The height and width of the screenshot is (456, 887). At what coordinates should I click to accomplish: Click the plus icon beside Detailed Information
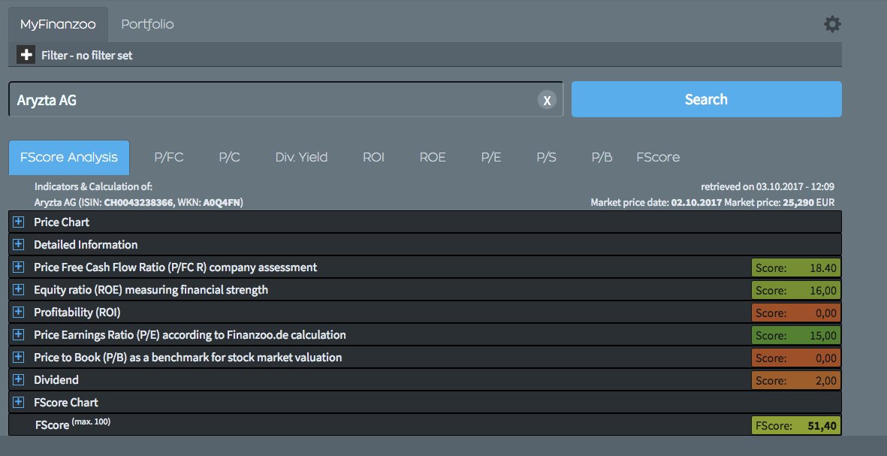coord(17,244)
